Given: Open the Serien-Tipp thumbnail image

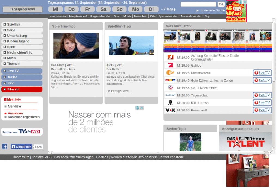Looking at the screenshot, I should 190,142.
